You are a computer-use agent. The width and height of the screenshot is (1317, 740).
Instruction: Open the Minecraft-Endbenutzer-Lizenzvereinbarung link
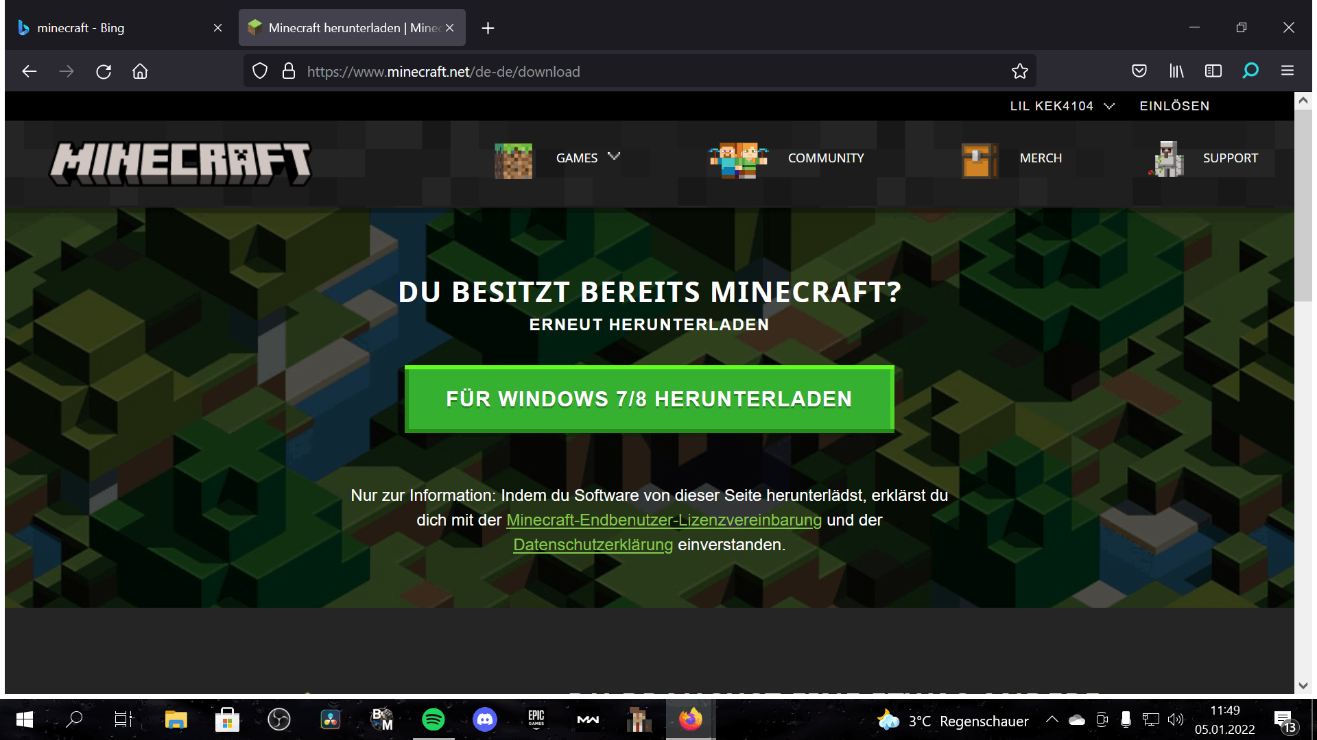[663, 520]
